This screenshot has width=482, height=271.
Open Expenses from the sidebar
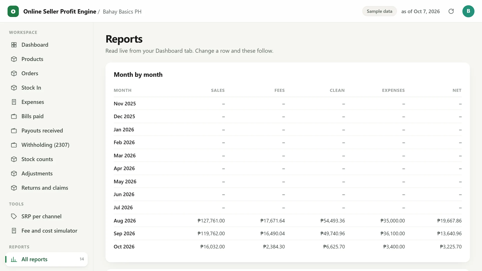(46, 102)
